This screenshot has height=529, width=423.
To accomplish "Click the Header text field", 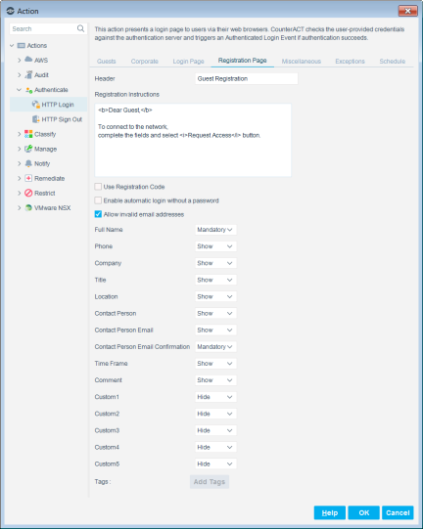I will (247, 78).
